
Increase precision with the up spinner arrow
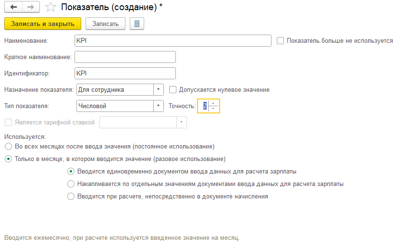point(213,103)
